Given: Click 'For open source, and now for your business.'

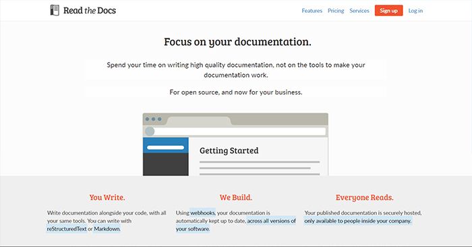Looking at the screenshot, I should click(x=236, y=92).
